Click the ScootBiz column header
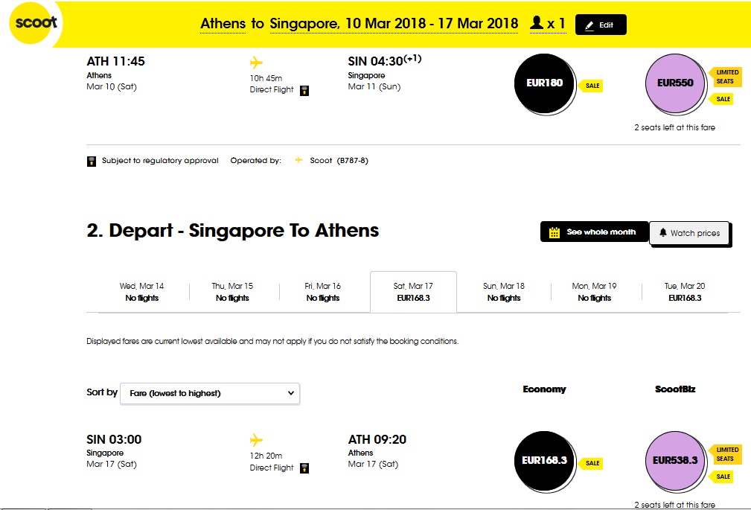The height and width of the screenshot is (510, 751). tap(675, 389)
